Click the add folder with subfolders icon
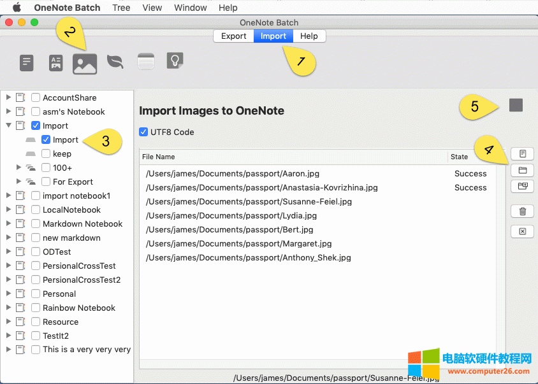The height and width of the screenshot is (384, 538). (x=522, y=185)
